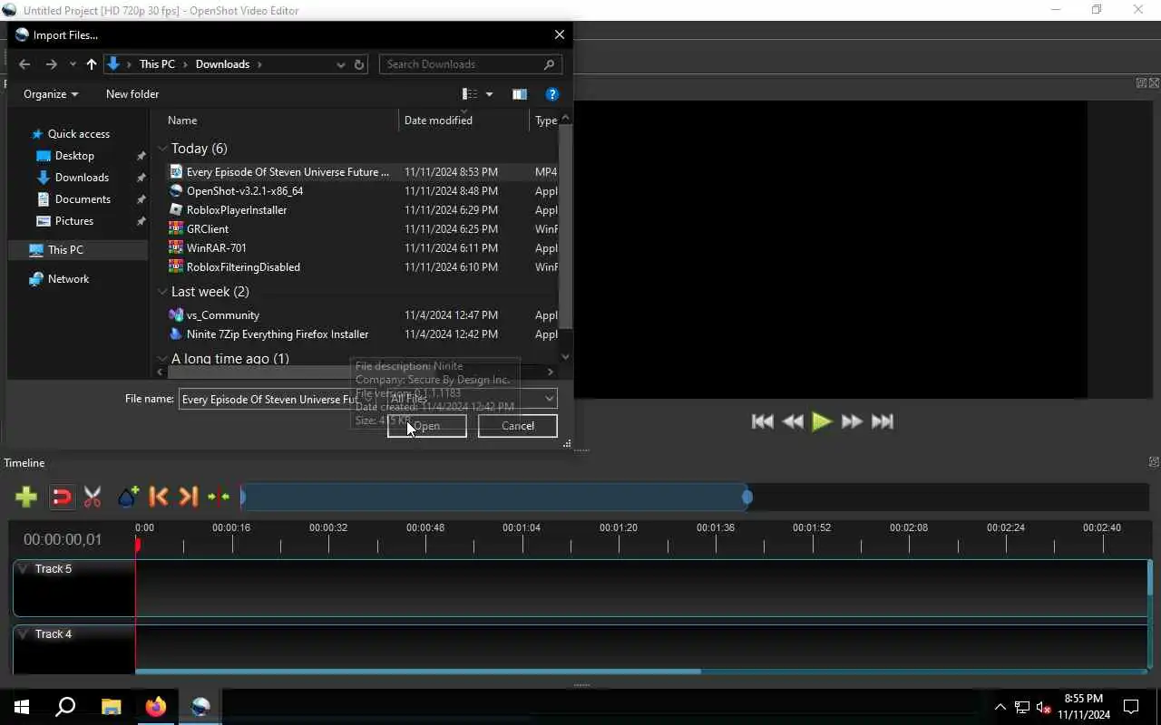Refresh the Downloads folder listing

[359, 64]
